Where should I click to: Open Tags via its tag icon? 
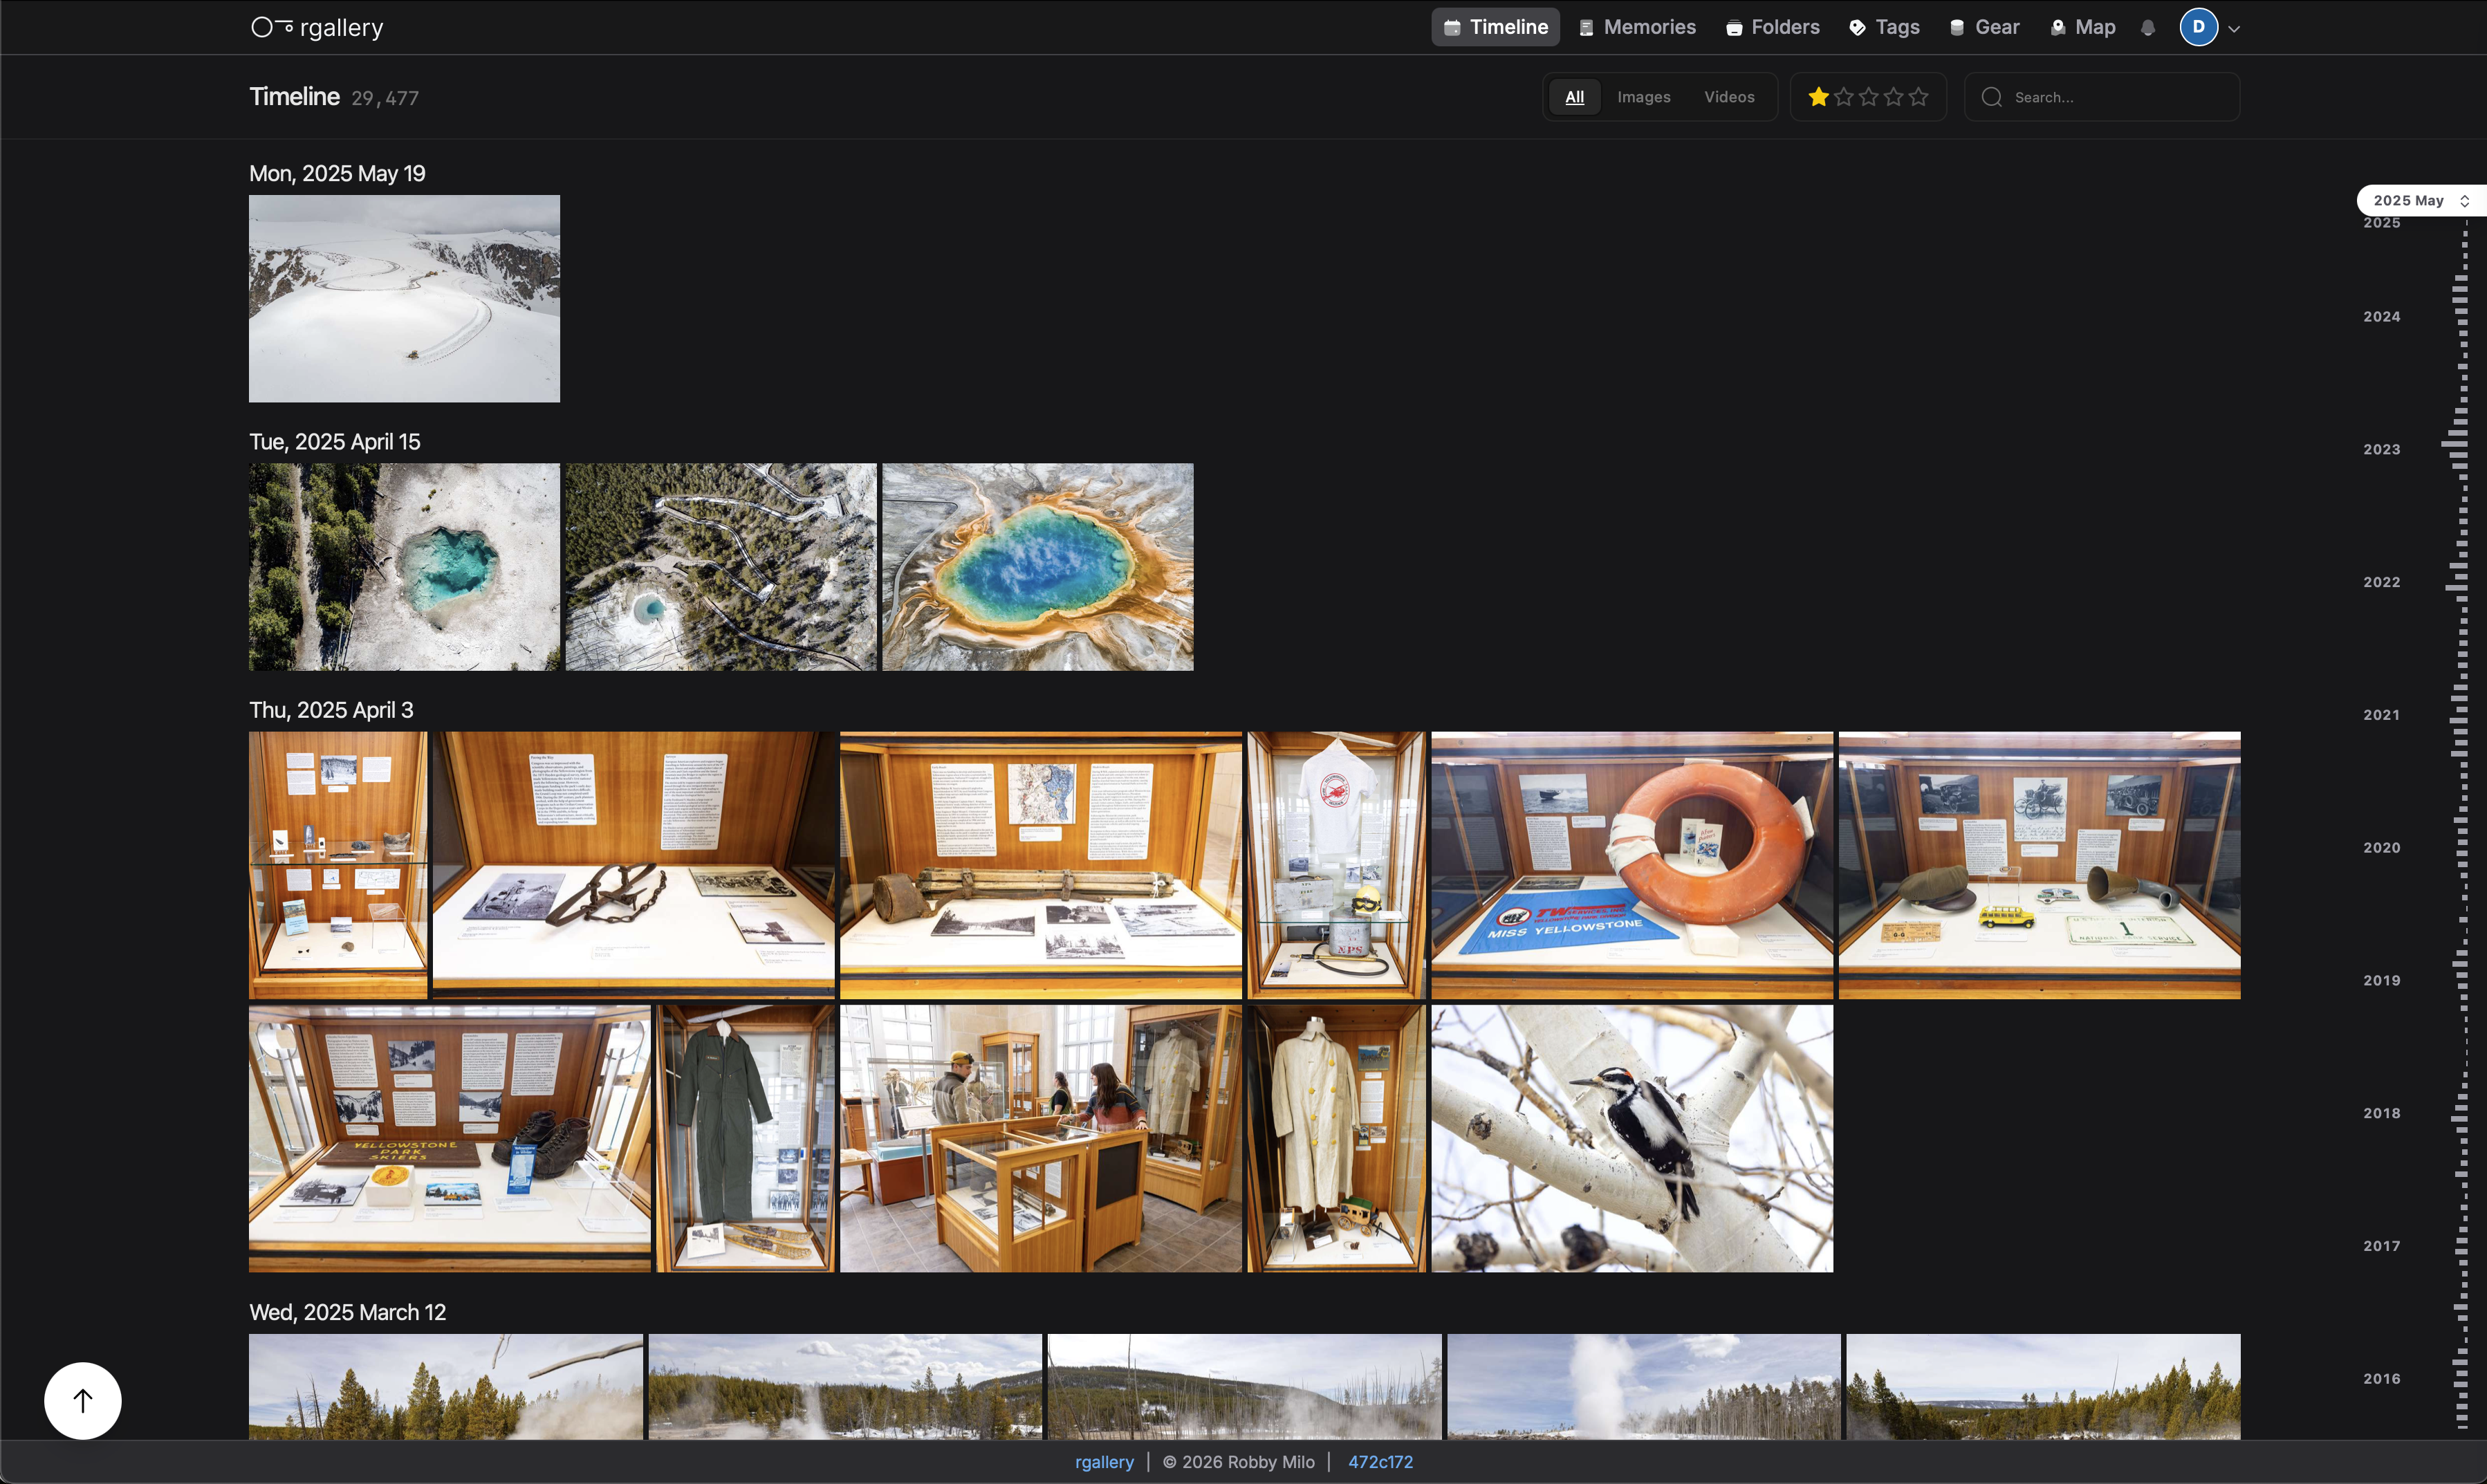point(1857,28)
